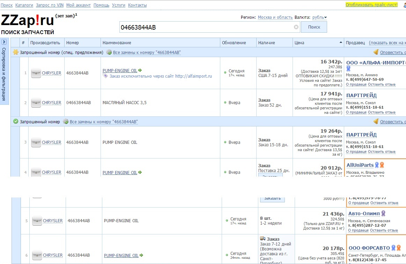This screenshot has width=406, height=264.
Task: Click the Опубликовать прайс-лист! link
Action: (371, 5)
